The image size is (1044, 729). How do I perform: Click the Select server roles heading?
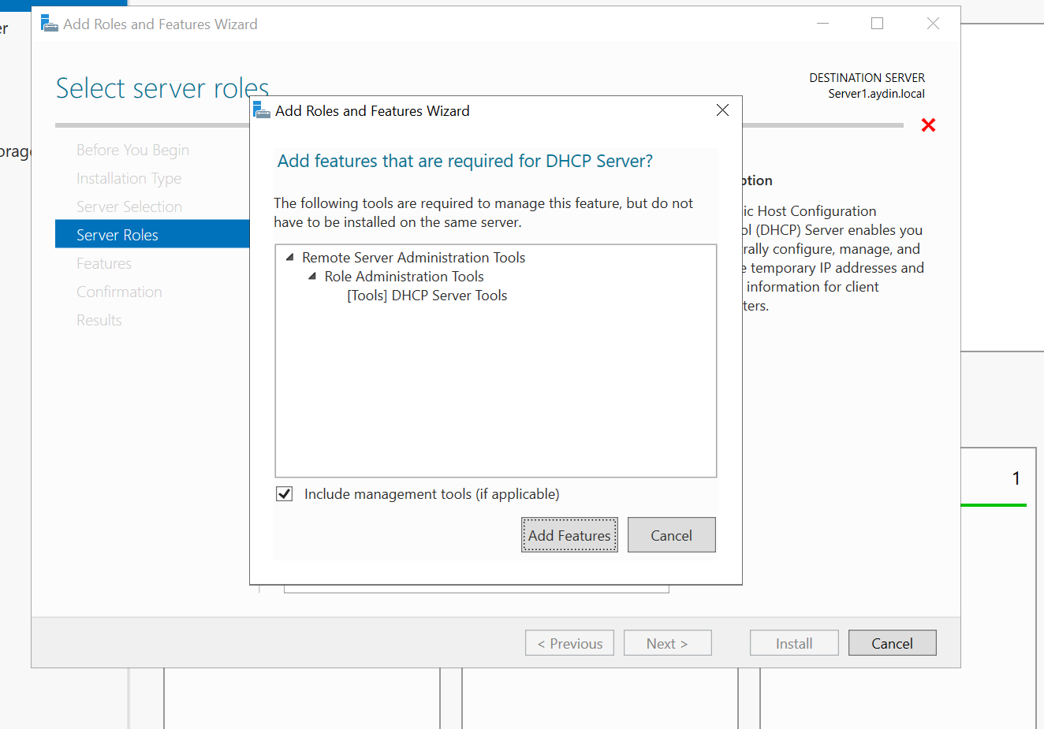[162, 88]
